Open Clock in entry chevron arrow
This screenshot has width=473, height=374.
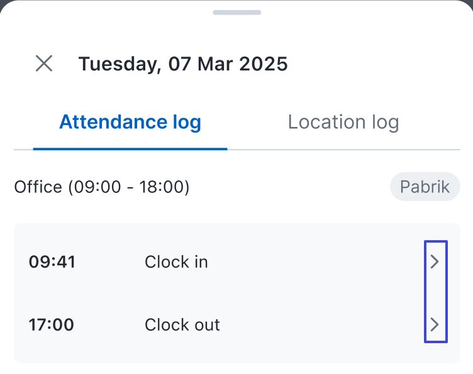click(435, 262)
